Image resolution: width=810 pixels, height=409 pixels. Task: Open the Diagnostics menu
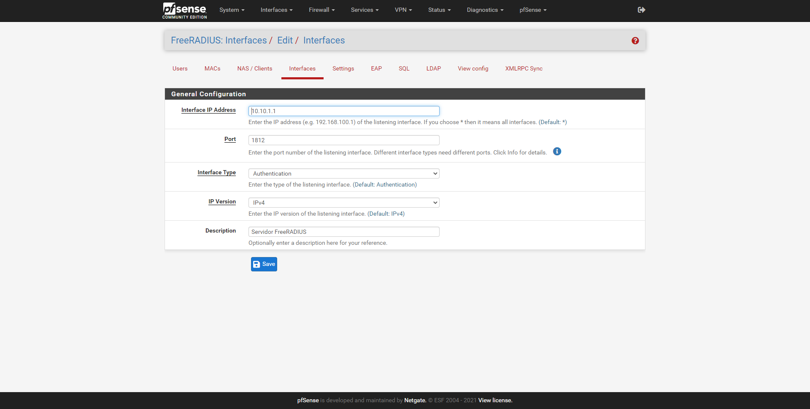point(485,10)
